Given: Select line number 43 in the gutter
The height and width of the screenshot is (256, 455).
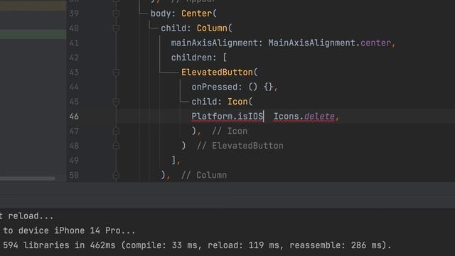Looking at the screenshot, I should point(74,73).
